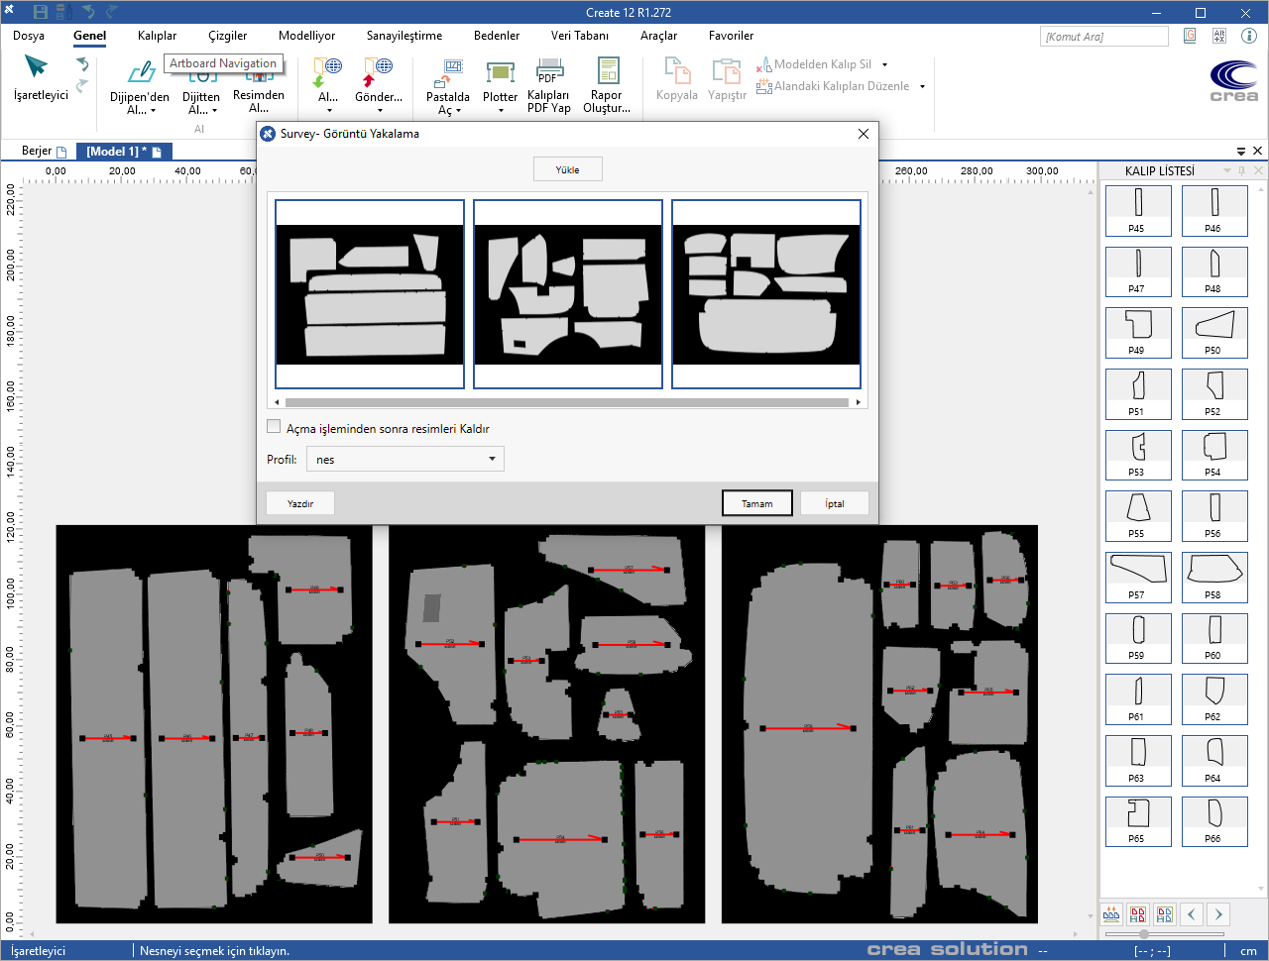This screenshot has width=1269, height=961.
Task: Select the P57 pattern thumbnail
Action: 1136,577
